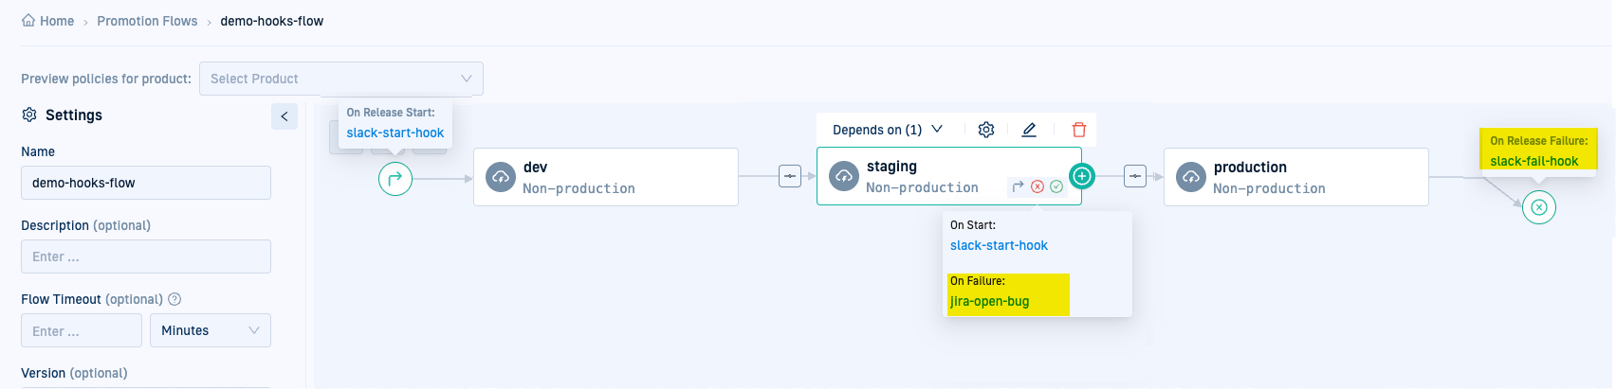Open the Select Product dropdown
The width and height of the screenshot is (1616, 389).
point(340,79)
